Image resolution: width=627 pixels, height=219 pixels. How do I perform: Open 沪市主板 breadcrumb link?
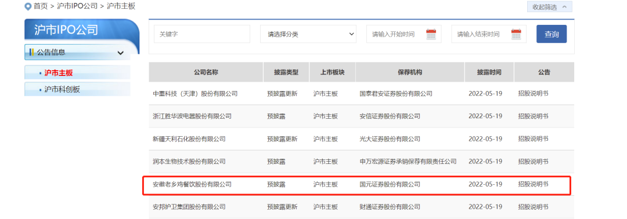pyautogui.click(x=121, y=6)
